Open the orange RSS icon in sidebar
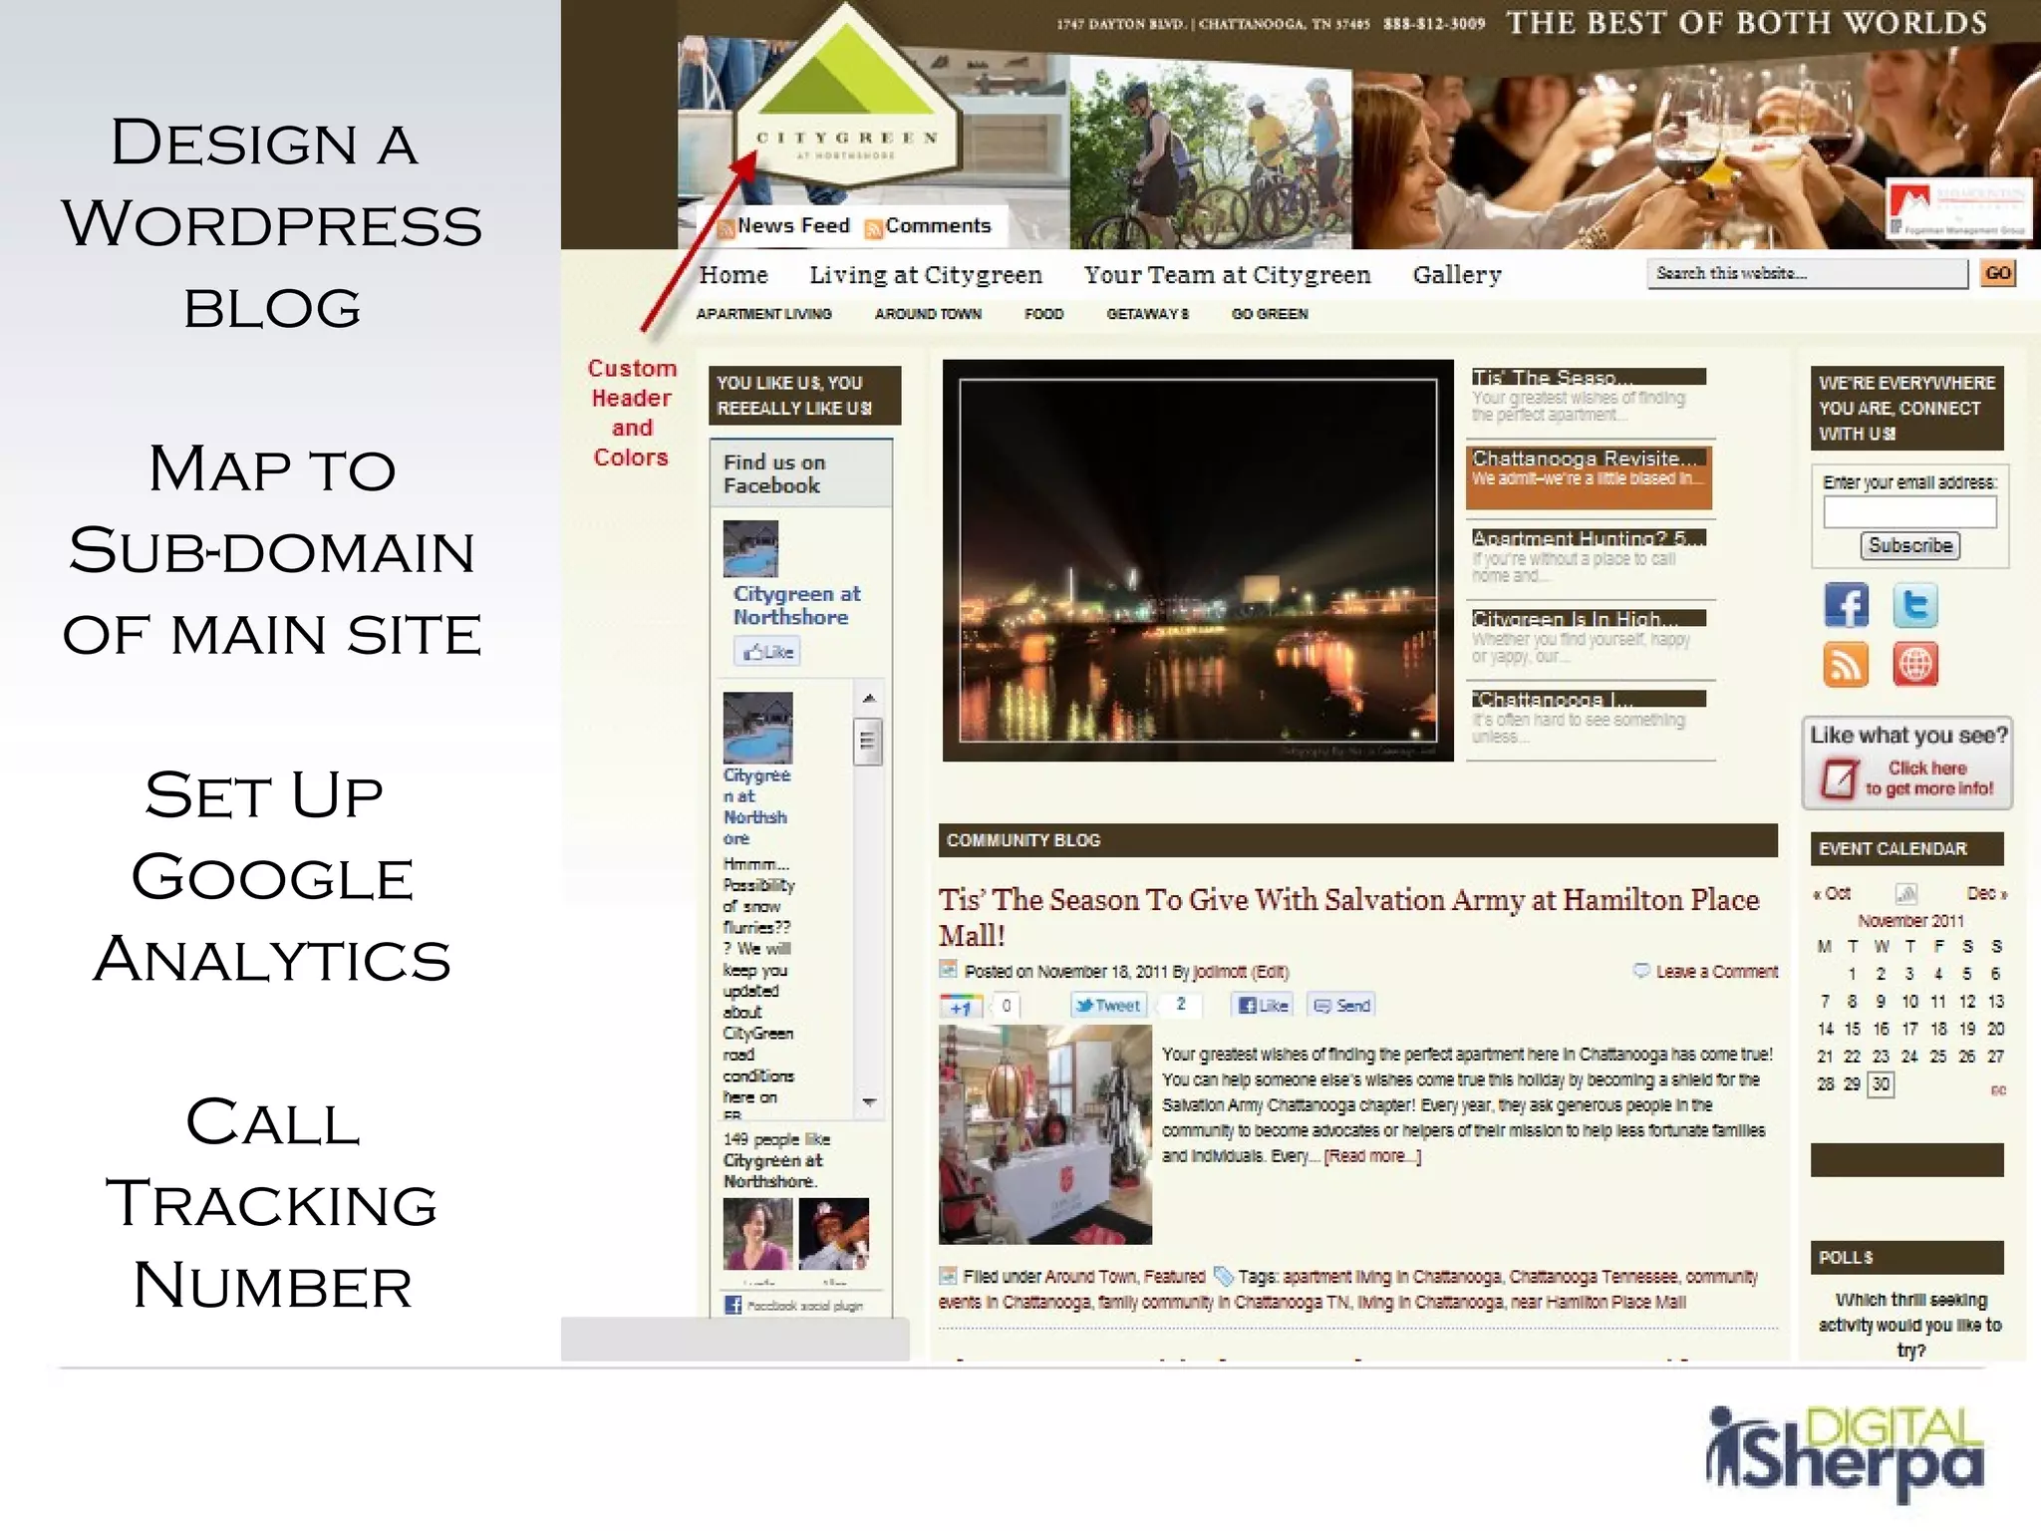2041x1531 pixels. click(1847, 664)
